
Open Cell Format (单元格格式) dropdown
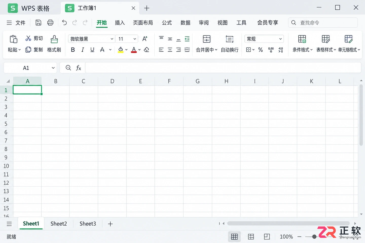[349, 44]
